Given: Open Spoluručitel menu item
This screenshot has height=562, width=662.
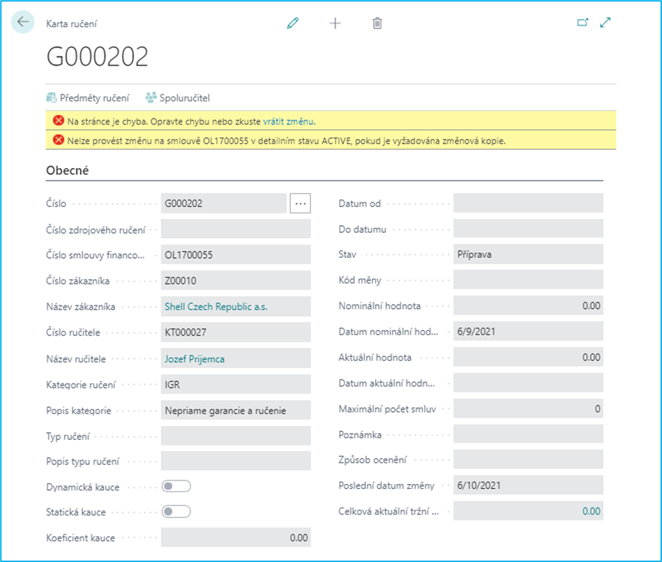Looking at the screenshot, I should [178, 98].
